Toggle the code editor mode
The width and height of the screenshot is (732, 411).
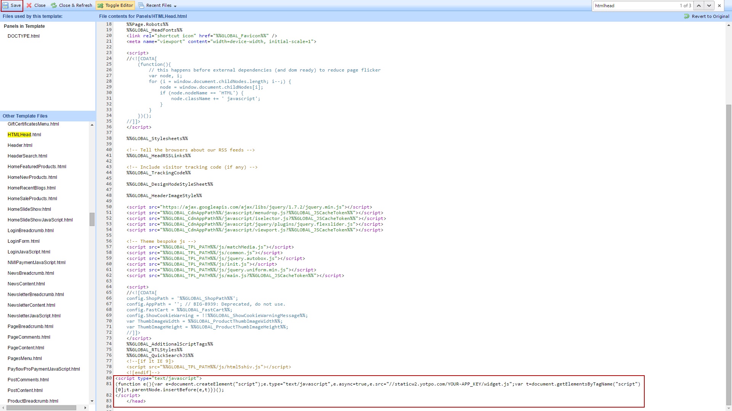click(x=115, y=5)
